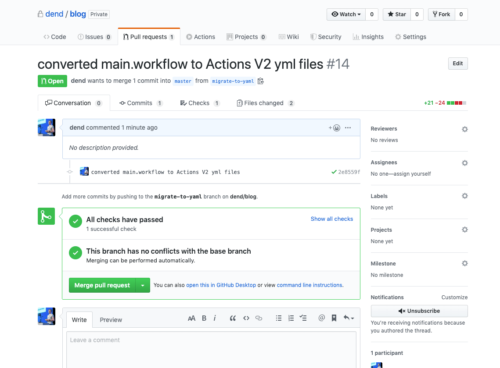
Task: Click the master branch label
Action: point(183,81)
